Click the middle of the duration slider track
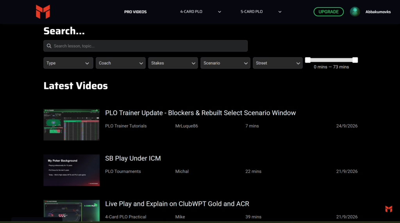400x223 pixels. [331, 60]
